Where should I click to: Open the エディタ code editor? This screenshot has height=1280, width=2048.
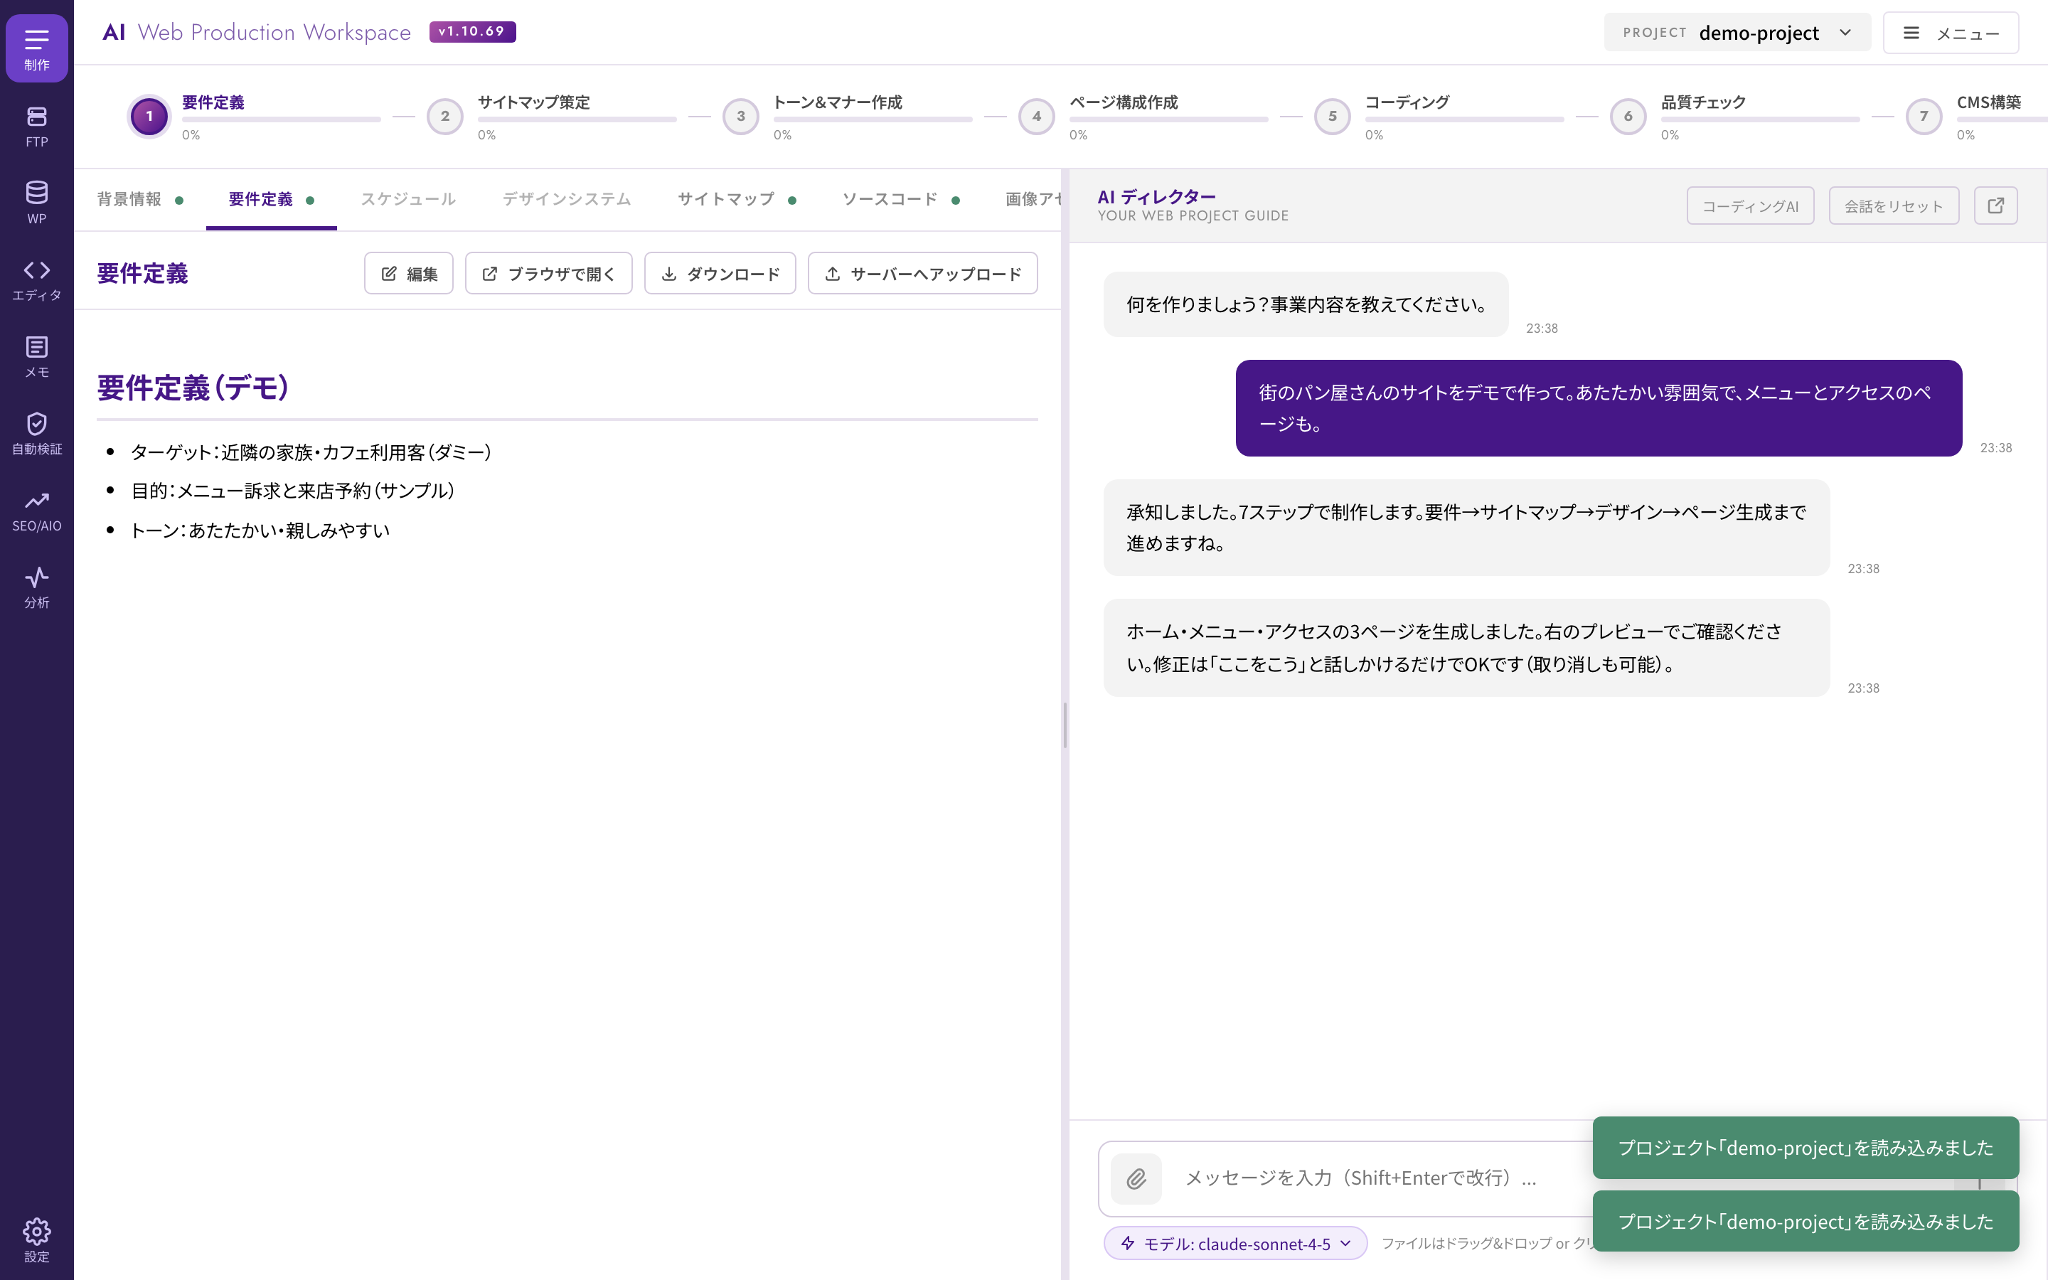pos(36,279)
